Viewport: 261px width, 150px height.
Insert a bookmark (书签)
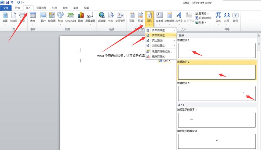point(111,18)
